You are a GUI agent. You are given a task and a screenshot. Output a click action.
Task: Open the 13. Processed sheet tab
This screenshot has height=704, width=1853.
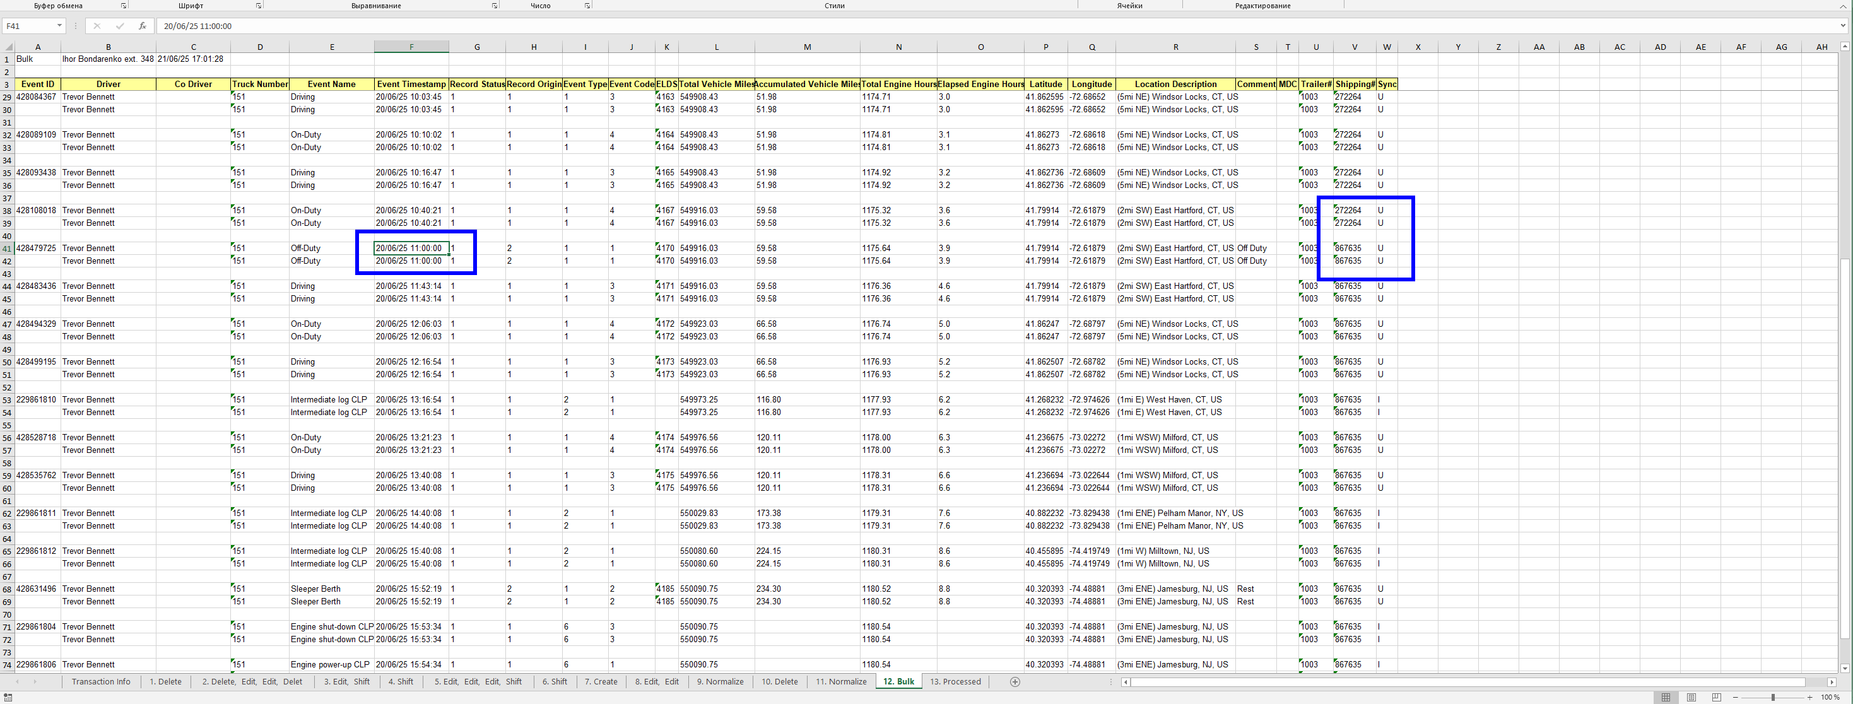(955, 682)
